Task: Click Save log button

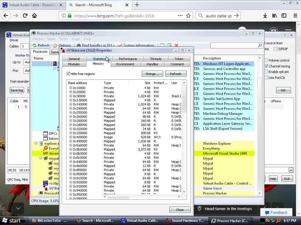Action: (x=17, y=90)
